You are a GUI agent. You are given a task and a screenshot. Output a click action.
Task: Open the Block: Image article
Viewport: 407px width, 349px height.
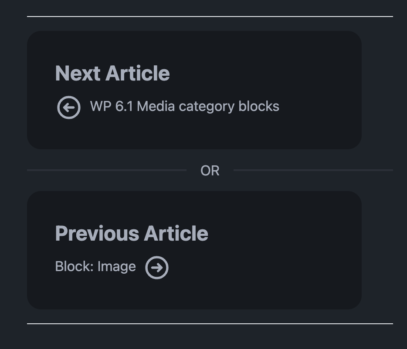[x=95, y=266]
